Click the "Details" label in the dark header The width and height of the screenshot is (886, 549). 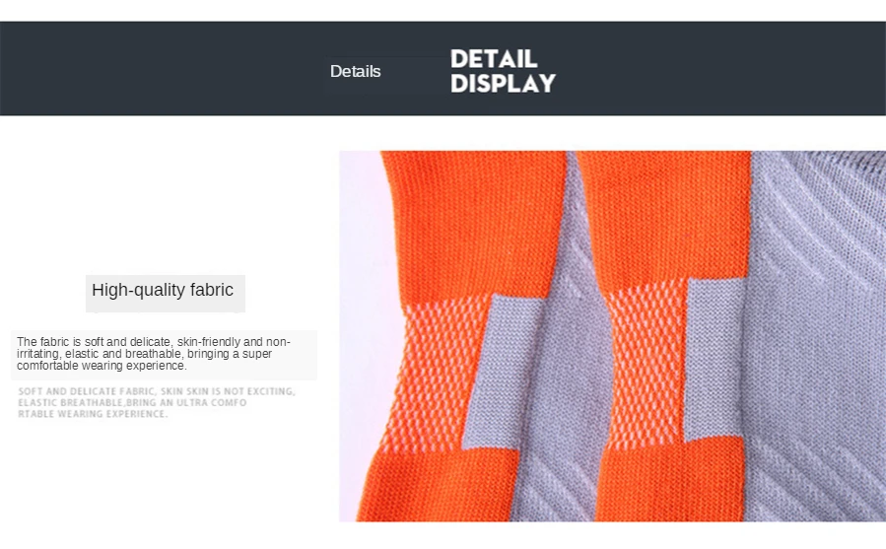tap(355, 71)
